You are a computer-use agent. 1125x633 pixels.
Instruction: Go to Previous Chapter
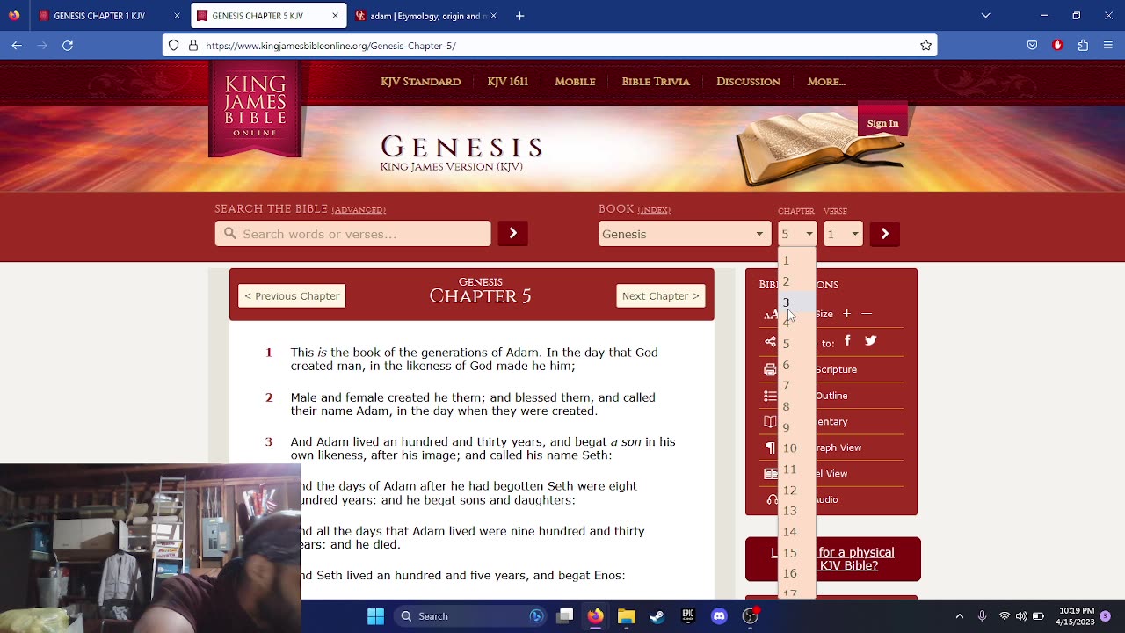(x=292, y=296)
